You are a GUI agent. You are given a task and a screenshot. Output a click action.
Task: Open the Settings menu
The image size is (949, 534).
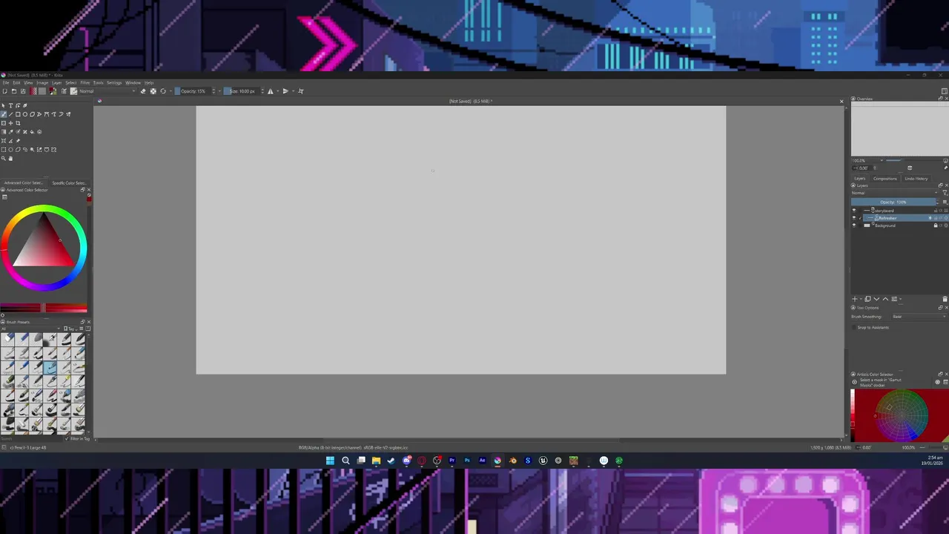coord(113,83)
